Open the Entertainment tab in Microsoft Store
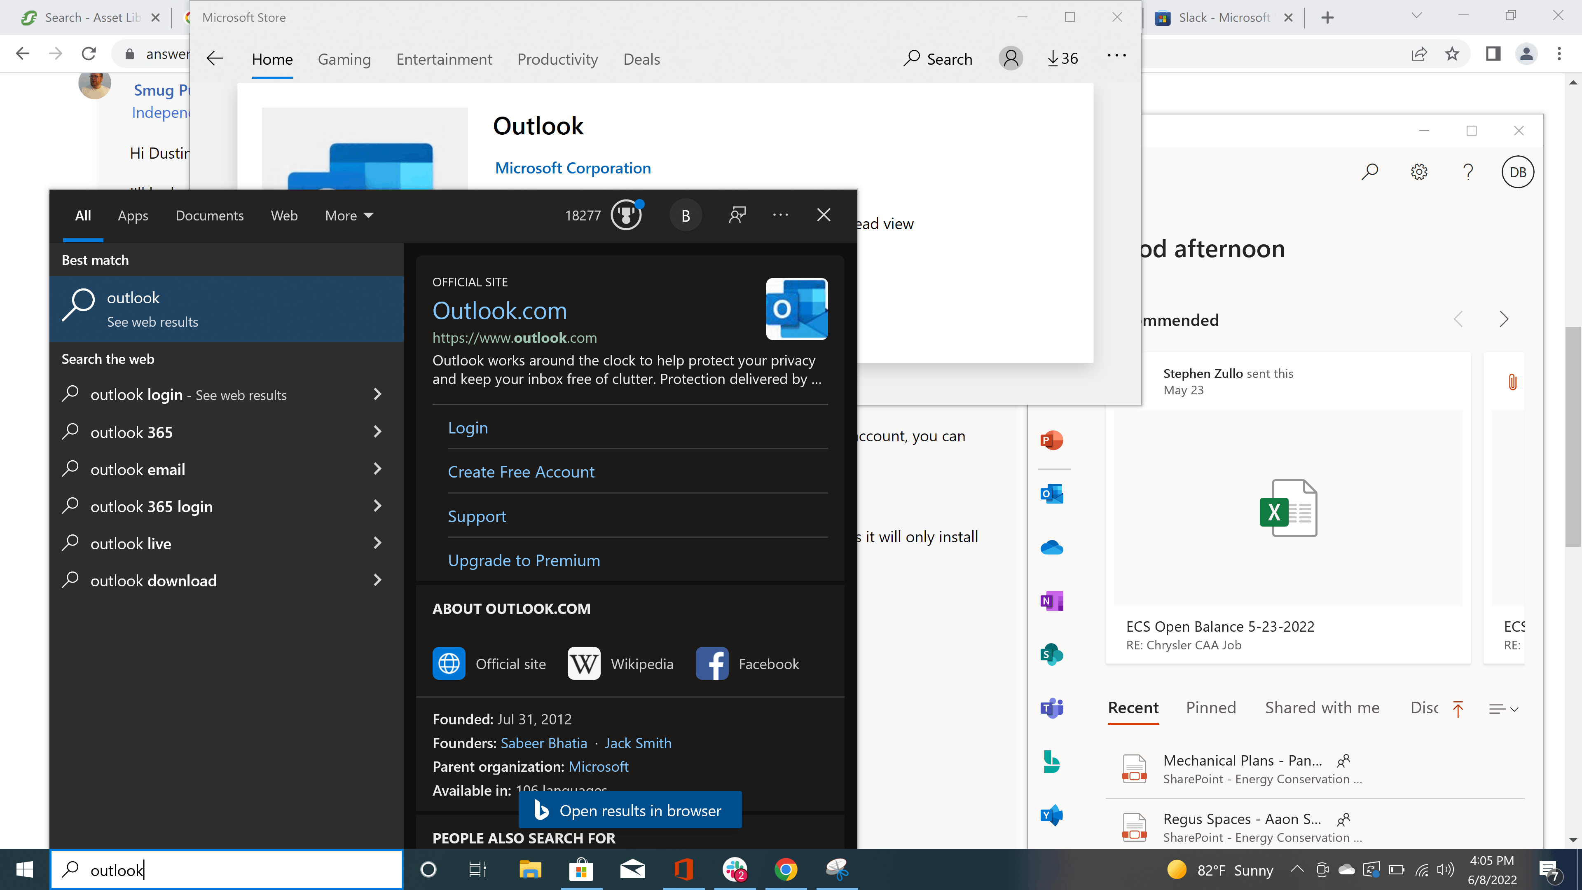The height and width of the screenshot is (890, 1582). tap(444, 59)
